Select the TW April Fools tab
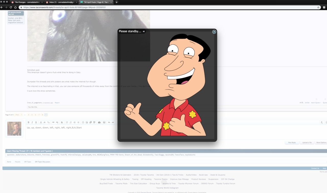This screenshot has height=193, width=327. [x=96, y=2]
